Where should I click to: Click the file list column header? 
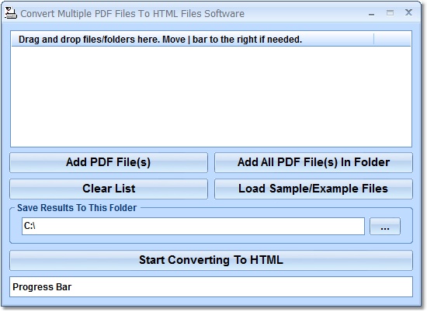pyautogui.click(x=193, y=40)
